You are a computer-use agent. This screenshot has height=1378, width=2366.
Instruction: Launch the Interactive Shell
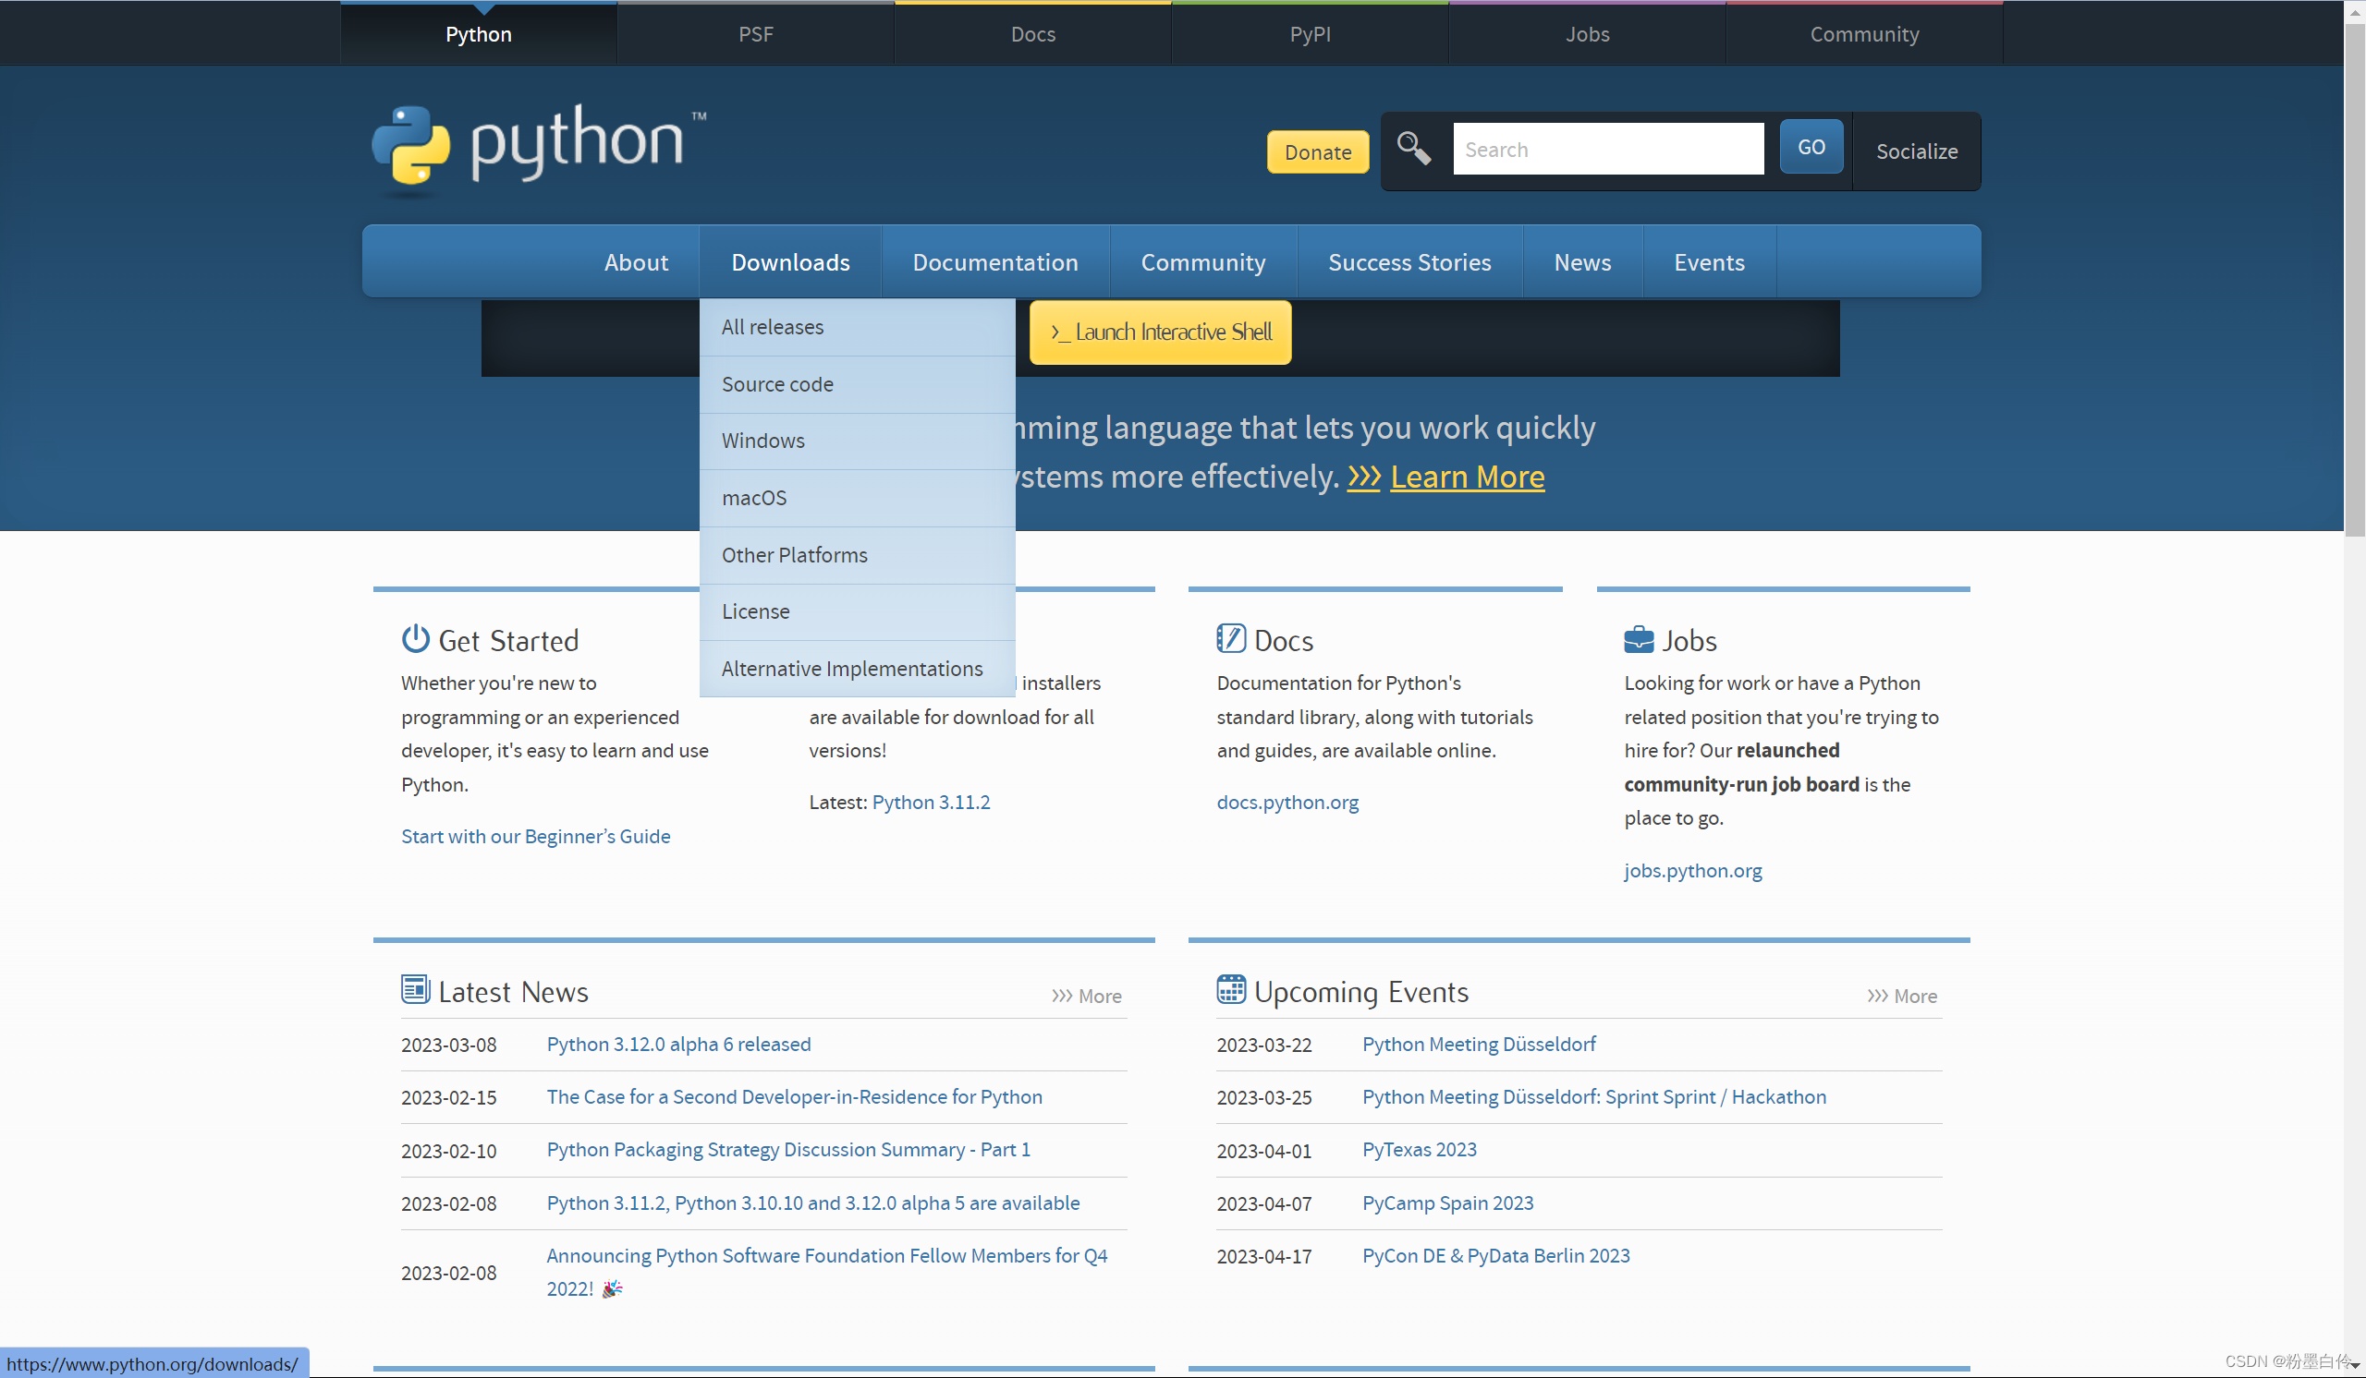[x=1161, y=332]
